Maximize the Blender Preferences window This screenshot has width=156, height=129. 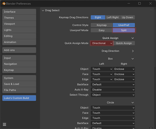click(139, 3)
